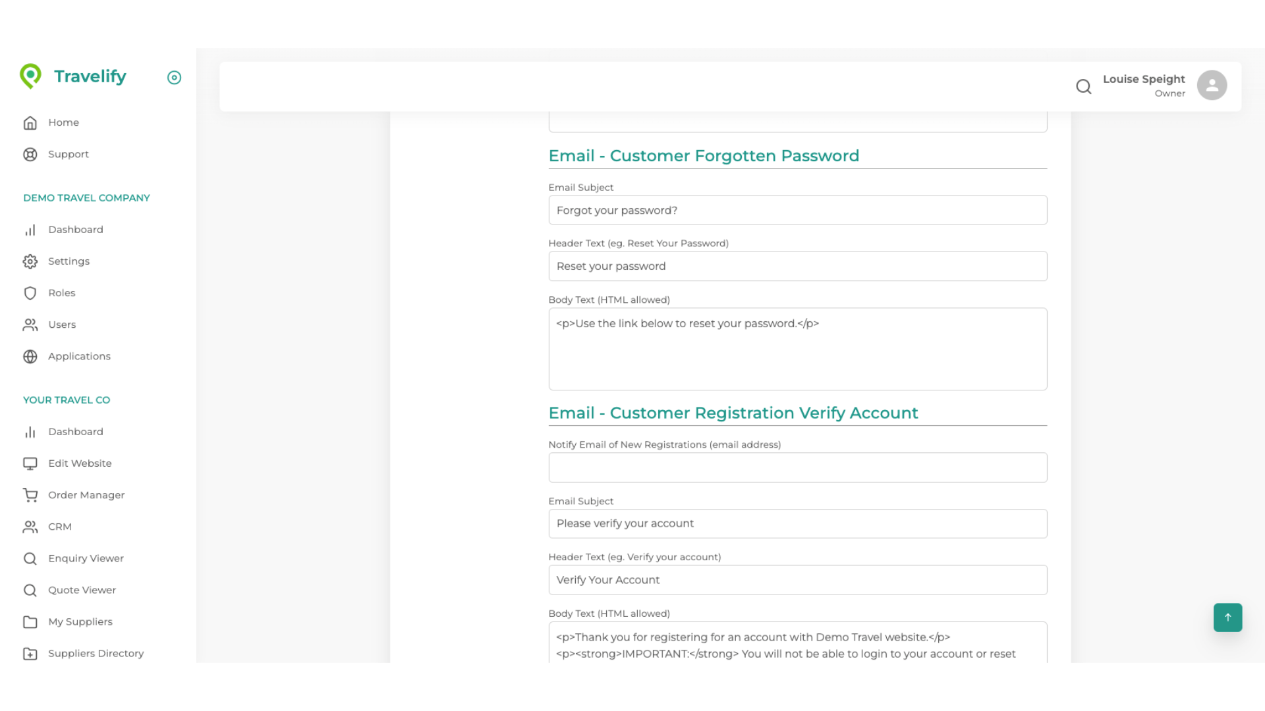This screenshot has height=711, width=1265.
Task: Go to Home in sidebar
Action: [x=63, y=122]
